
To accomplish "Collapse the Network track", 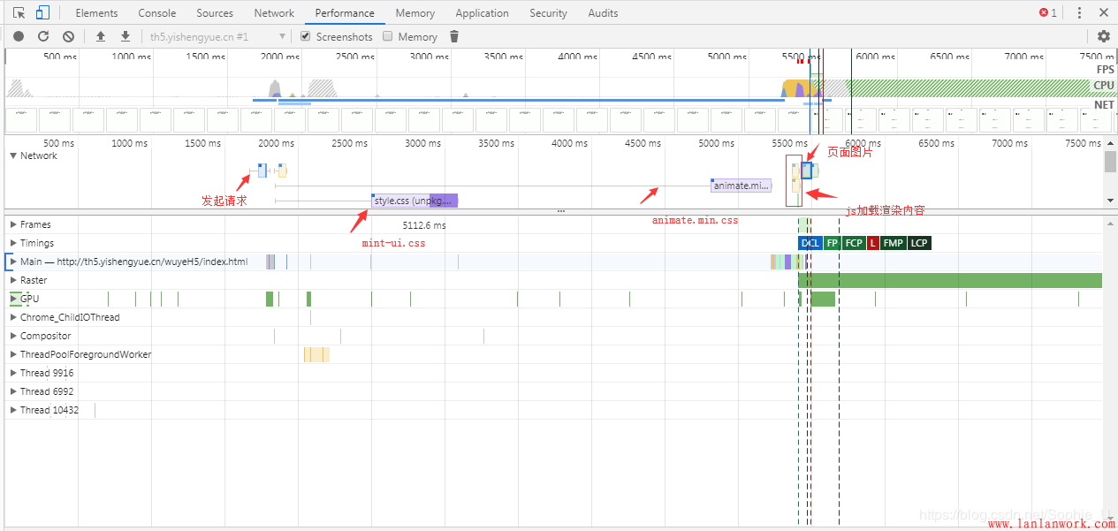I will click(13, 156).
